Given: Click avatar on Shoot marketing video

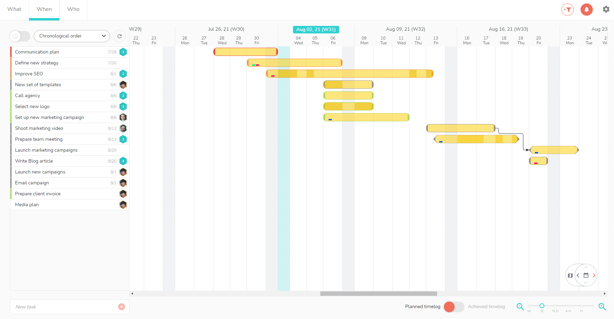Looking at the screenshot, I should click(x=123, y=128).
